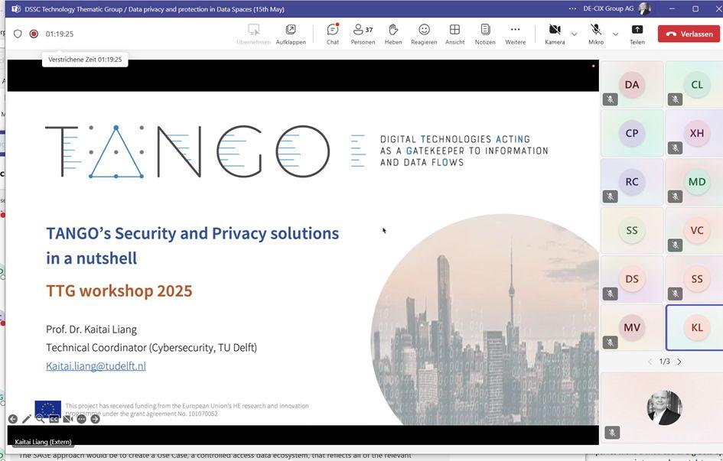Select the RC participant tile
The image size is (723, 461).
(x=632, y=181)
